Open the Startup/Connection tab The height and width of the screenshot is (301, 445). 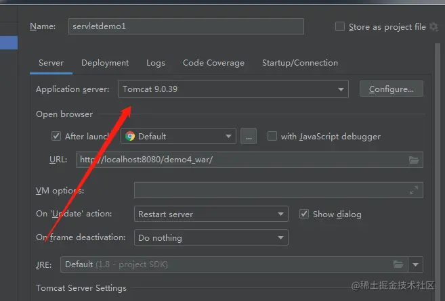pos(300,63)
